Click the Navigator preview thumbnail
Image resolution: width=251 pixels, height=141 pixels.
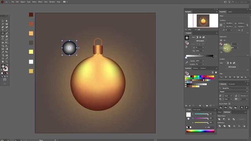pyautogui.click(x=203, y=21)
